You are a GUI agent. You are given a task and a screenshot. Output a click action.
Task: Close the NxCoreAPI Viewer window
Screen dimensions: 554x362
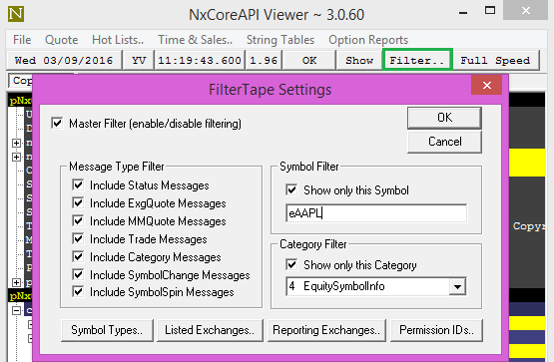[525, 10]
